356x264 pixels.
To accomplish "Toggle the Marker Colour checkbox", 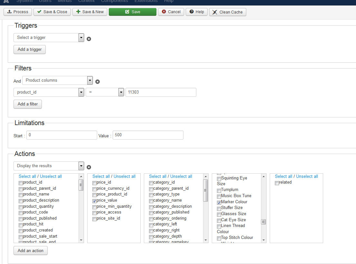I will point(219,202).
